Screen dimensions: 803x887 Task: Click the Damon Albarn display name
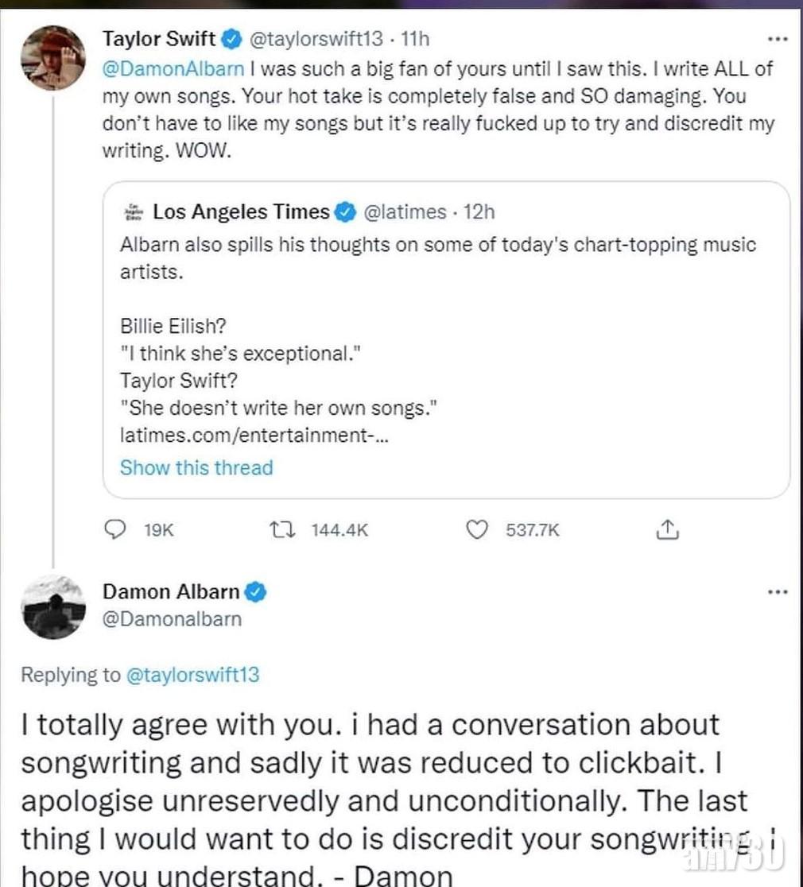click(x=171, y=591)
